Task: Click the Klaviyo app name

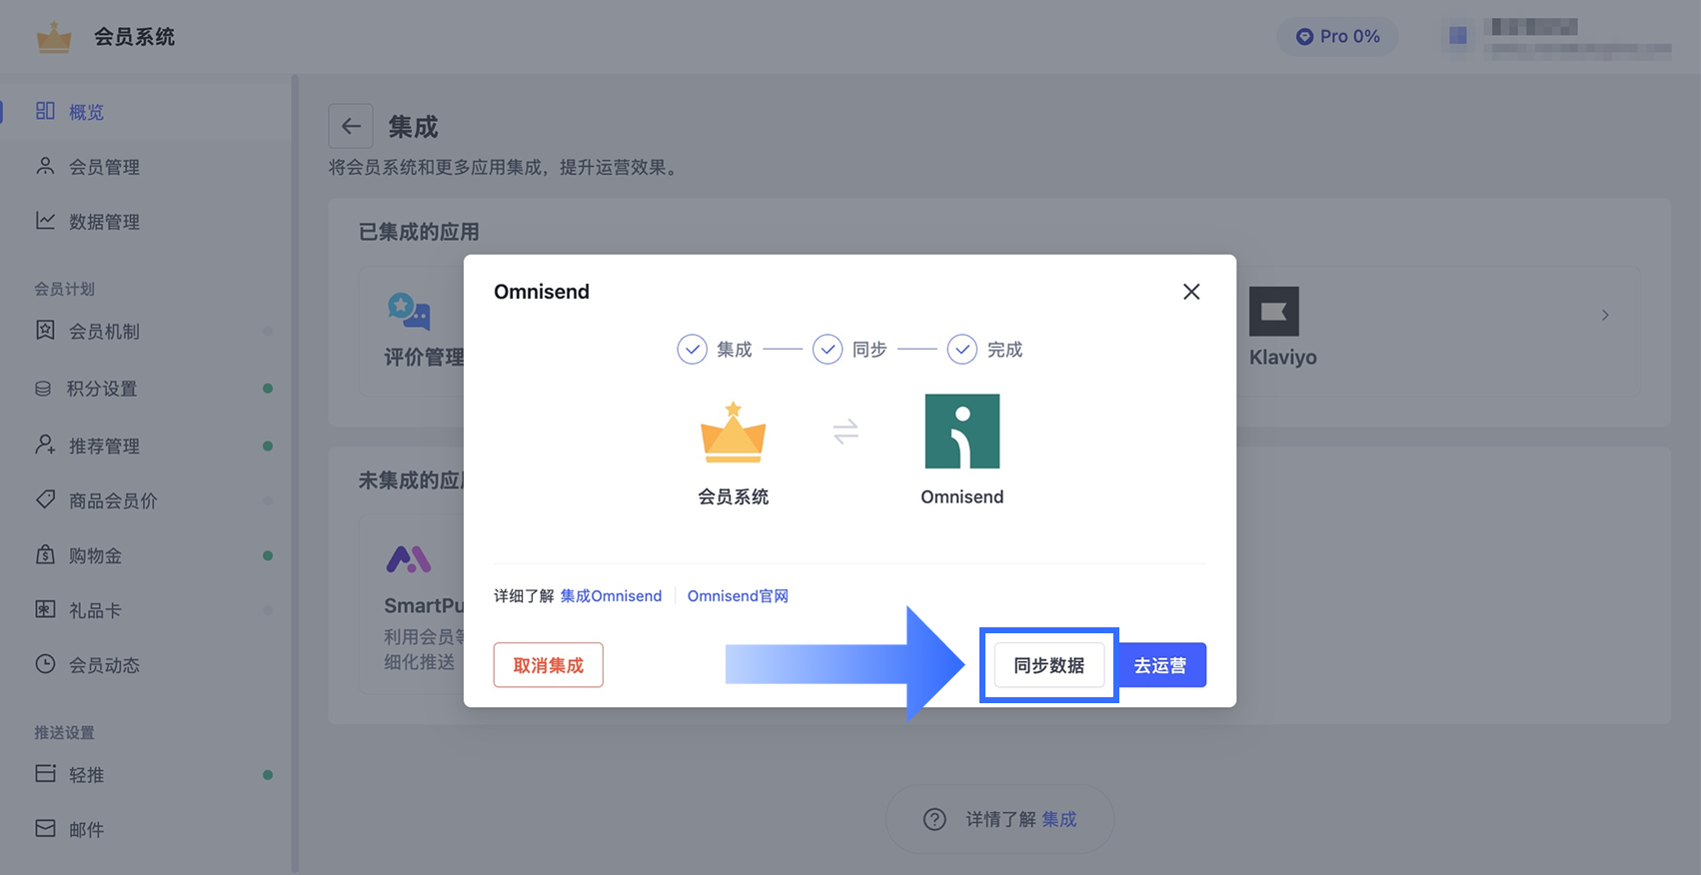Action: (x=1283, y=358)
